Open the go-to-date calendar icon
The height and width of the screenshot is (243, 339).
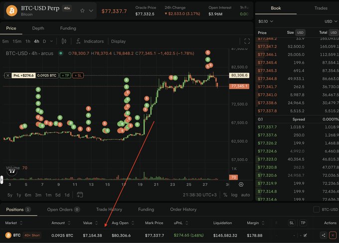[x=80, y=195]
